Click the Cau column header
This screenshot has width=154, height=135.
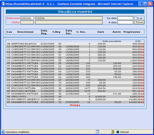9,32
